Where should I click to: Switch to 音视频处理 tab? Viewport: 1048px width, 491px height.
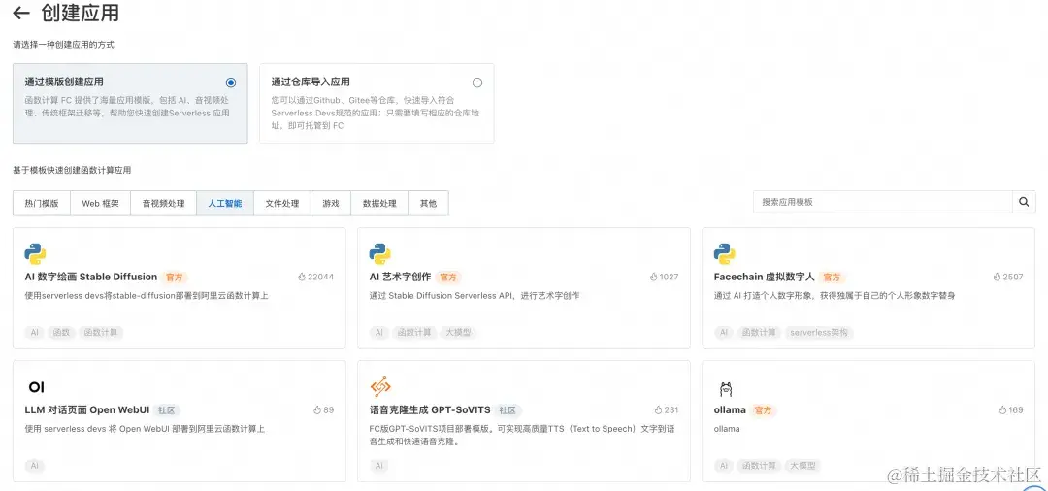163,203
